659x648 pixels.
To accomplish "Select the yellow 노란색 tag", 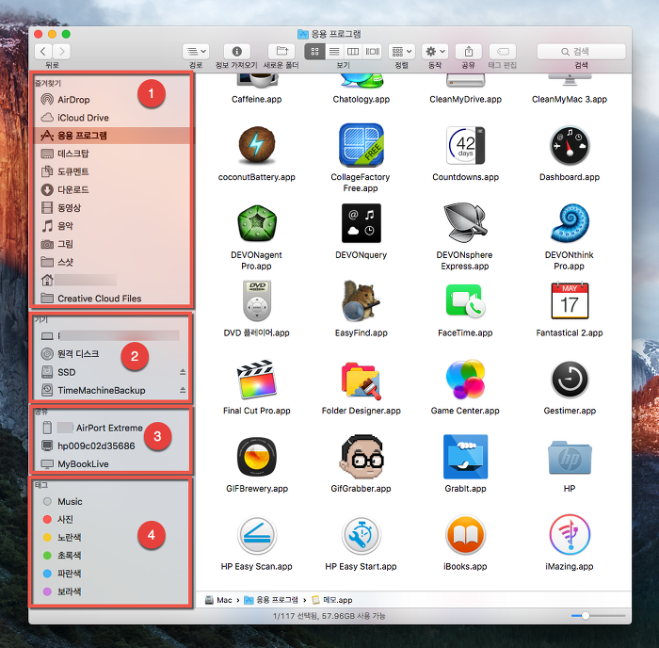I will point(111,538).
